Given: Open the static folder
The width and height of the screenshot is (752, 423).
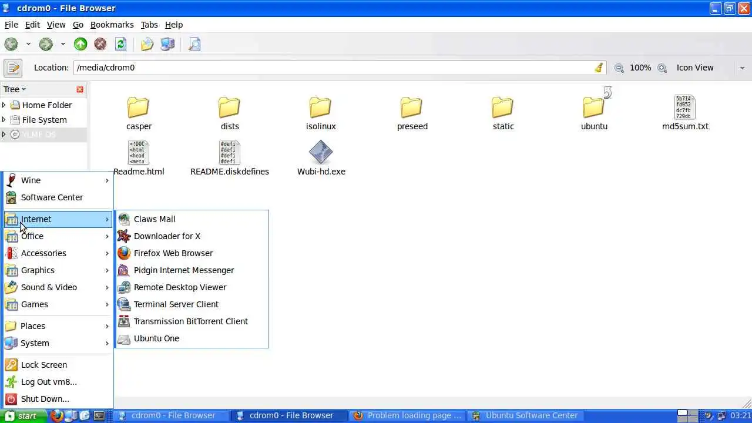Looking at the screenshot, I should pyautogui.click(x=503, y=113).
